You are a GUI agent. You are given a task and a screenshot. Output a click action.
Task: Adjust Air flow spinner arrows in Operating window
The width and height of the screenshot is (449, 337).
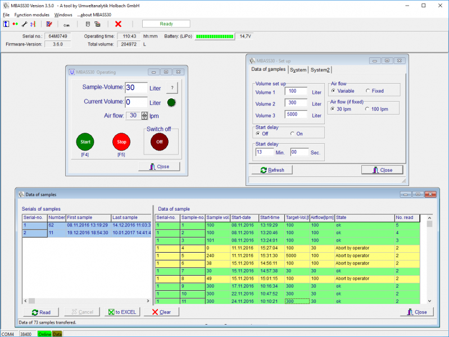(x=144, y=115)
